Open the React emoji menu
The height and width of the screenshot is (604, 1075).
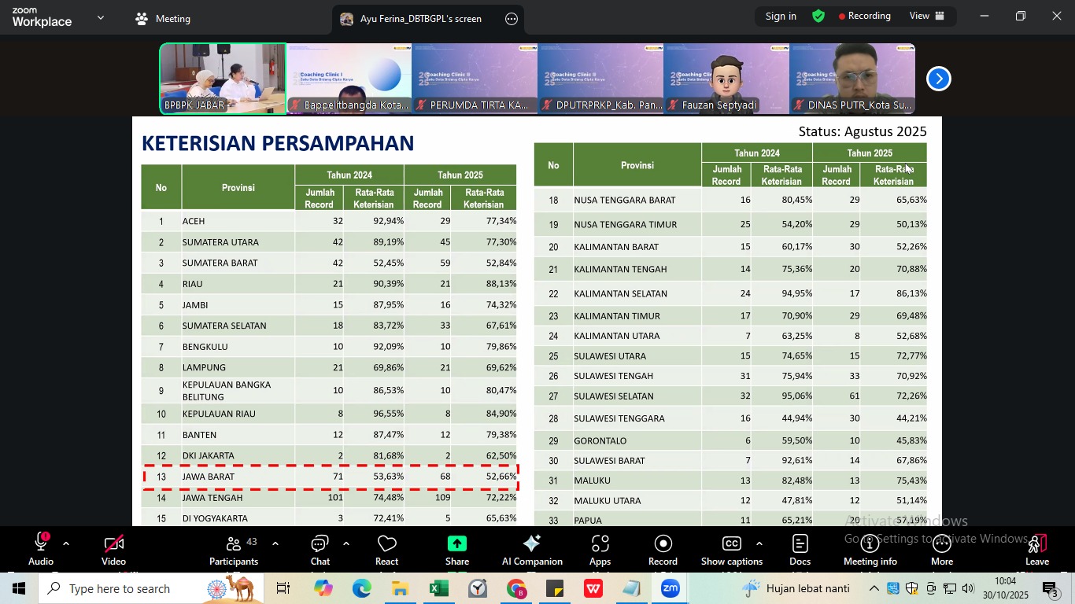[386, 550]
